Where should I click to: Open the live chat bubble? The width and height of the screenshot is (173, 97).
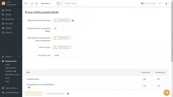tap(166, 93)
